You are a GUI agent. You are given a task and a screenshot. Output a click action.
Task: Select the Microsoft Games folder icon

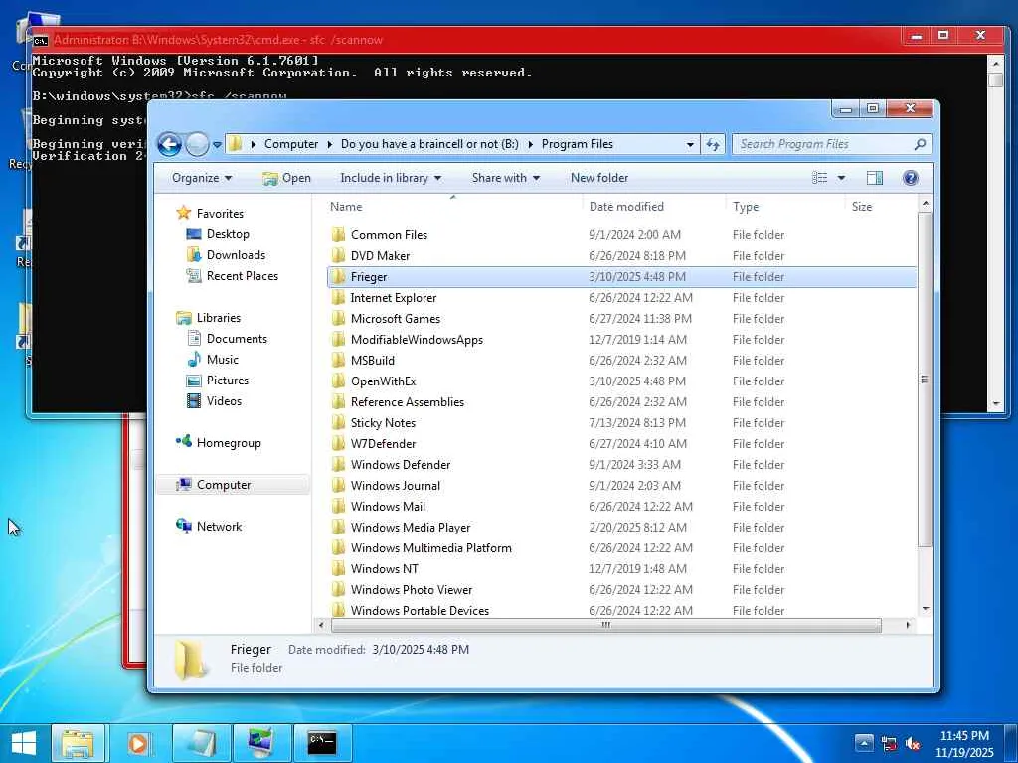pyautogui.click(x=338, y=319)
